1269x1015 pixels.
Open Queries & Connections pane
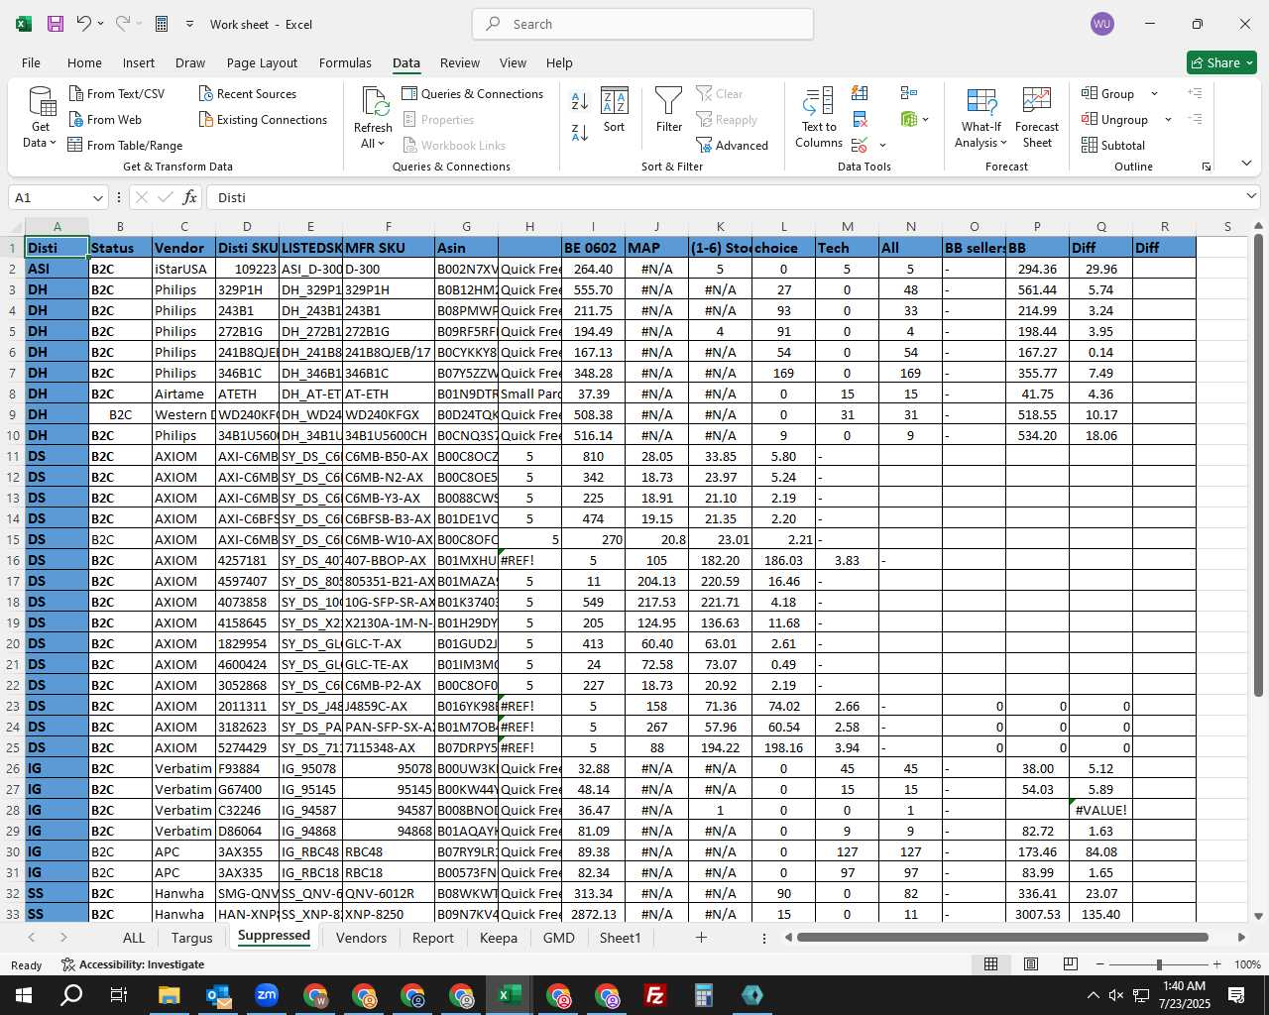click(x=473, y=93)
